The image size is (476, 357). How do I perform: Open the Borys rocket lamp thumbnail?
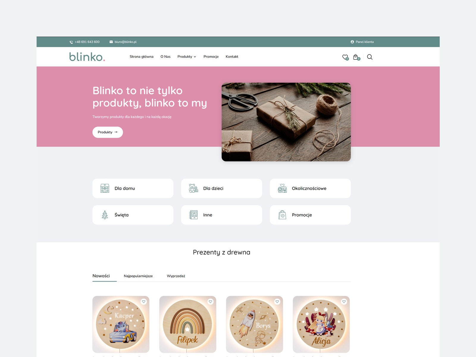[254, 324]
